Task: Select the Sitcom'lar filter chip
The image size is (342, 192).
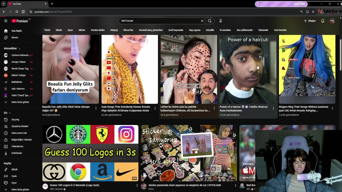Action: (x=128, y=30)
